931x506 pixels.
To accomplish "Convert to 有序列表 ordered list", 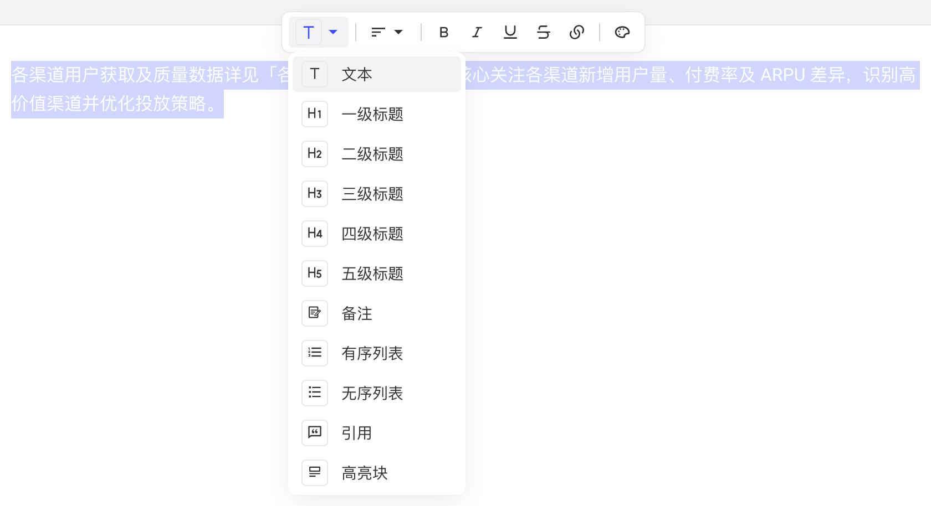I will coord(377,353).
